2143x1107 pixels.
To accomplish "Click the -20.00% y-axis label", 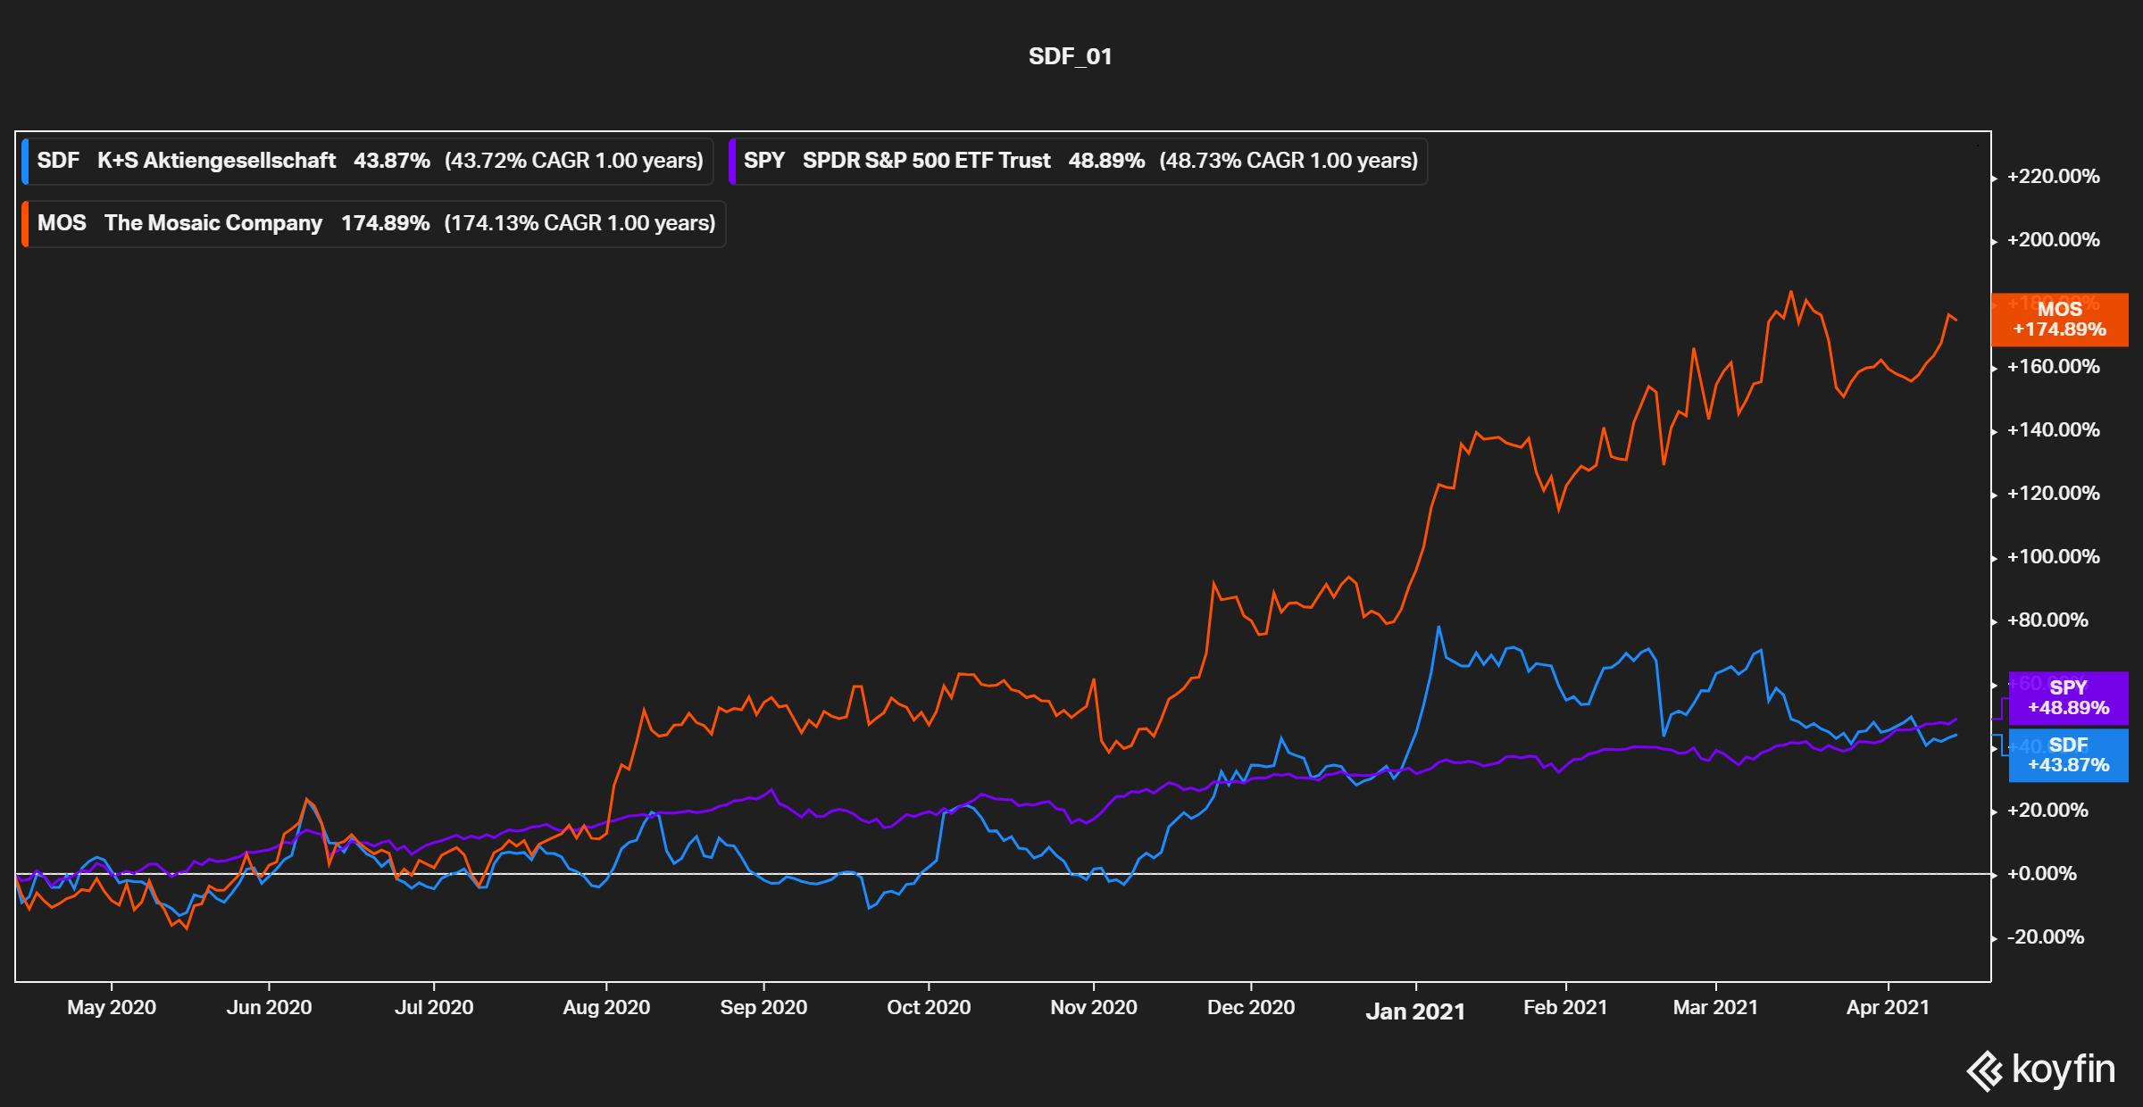I will 2046,937.
